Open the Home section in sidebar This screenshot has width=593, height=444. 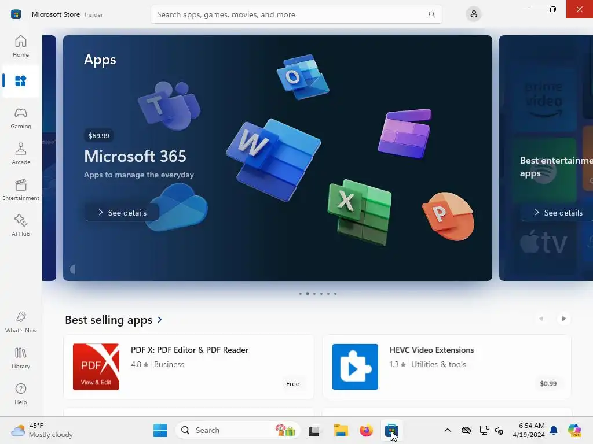[x=21, y=46]
